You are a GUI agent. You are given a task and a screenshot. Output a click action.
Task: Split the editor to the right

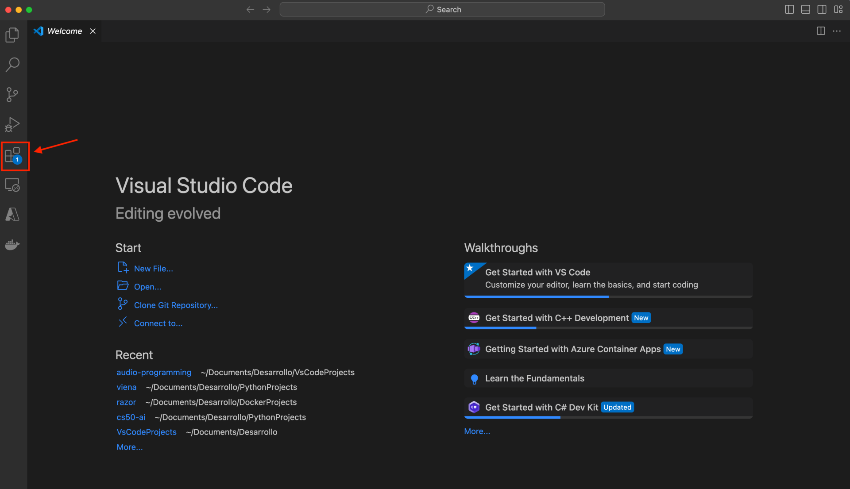[x=821, y=31]
